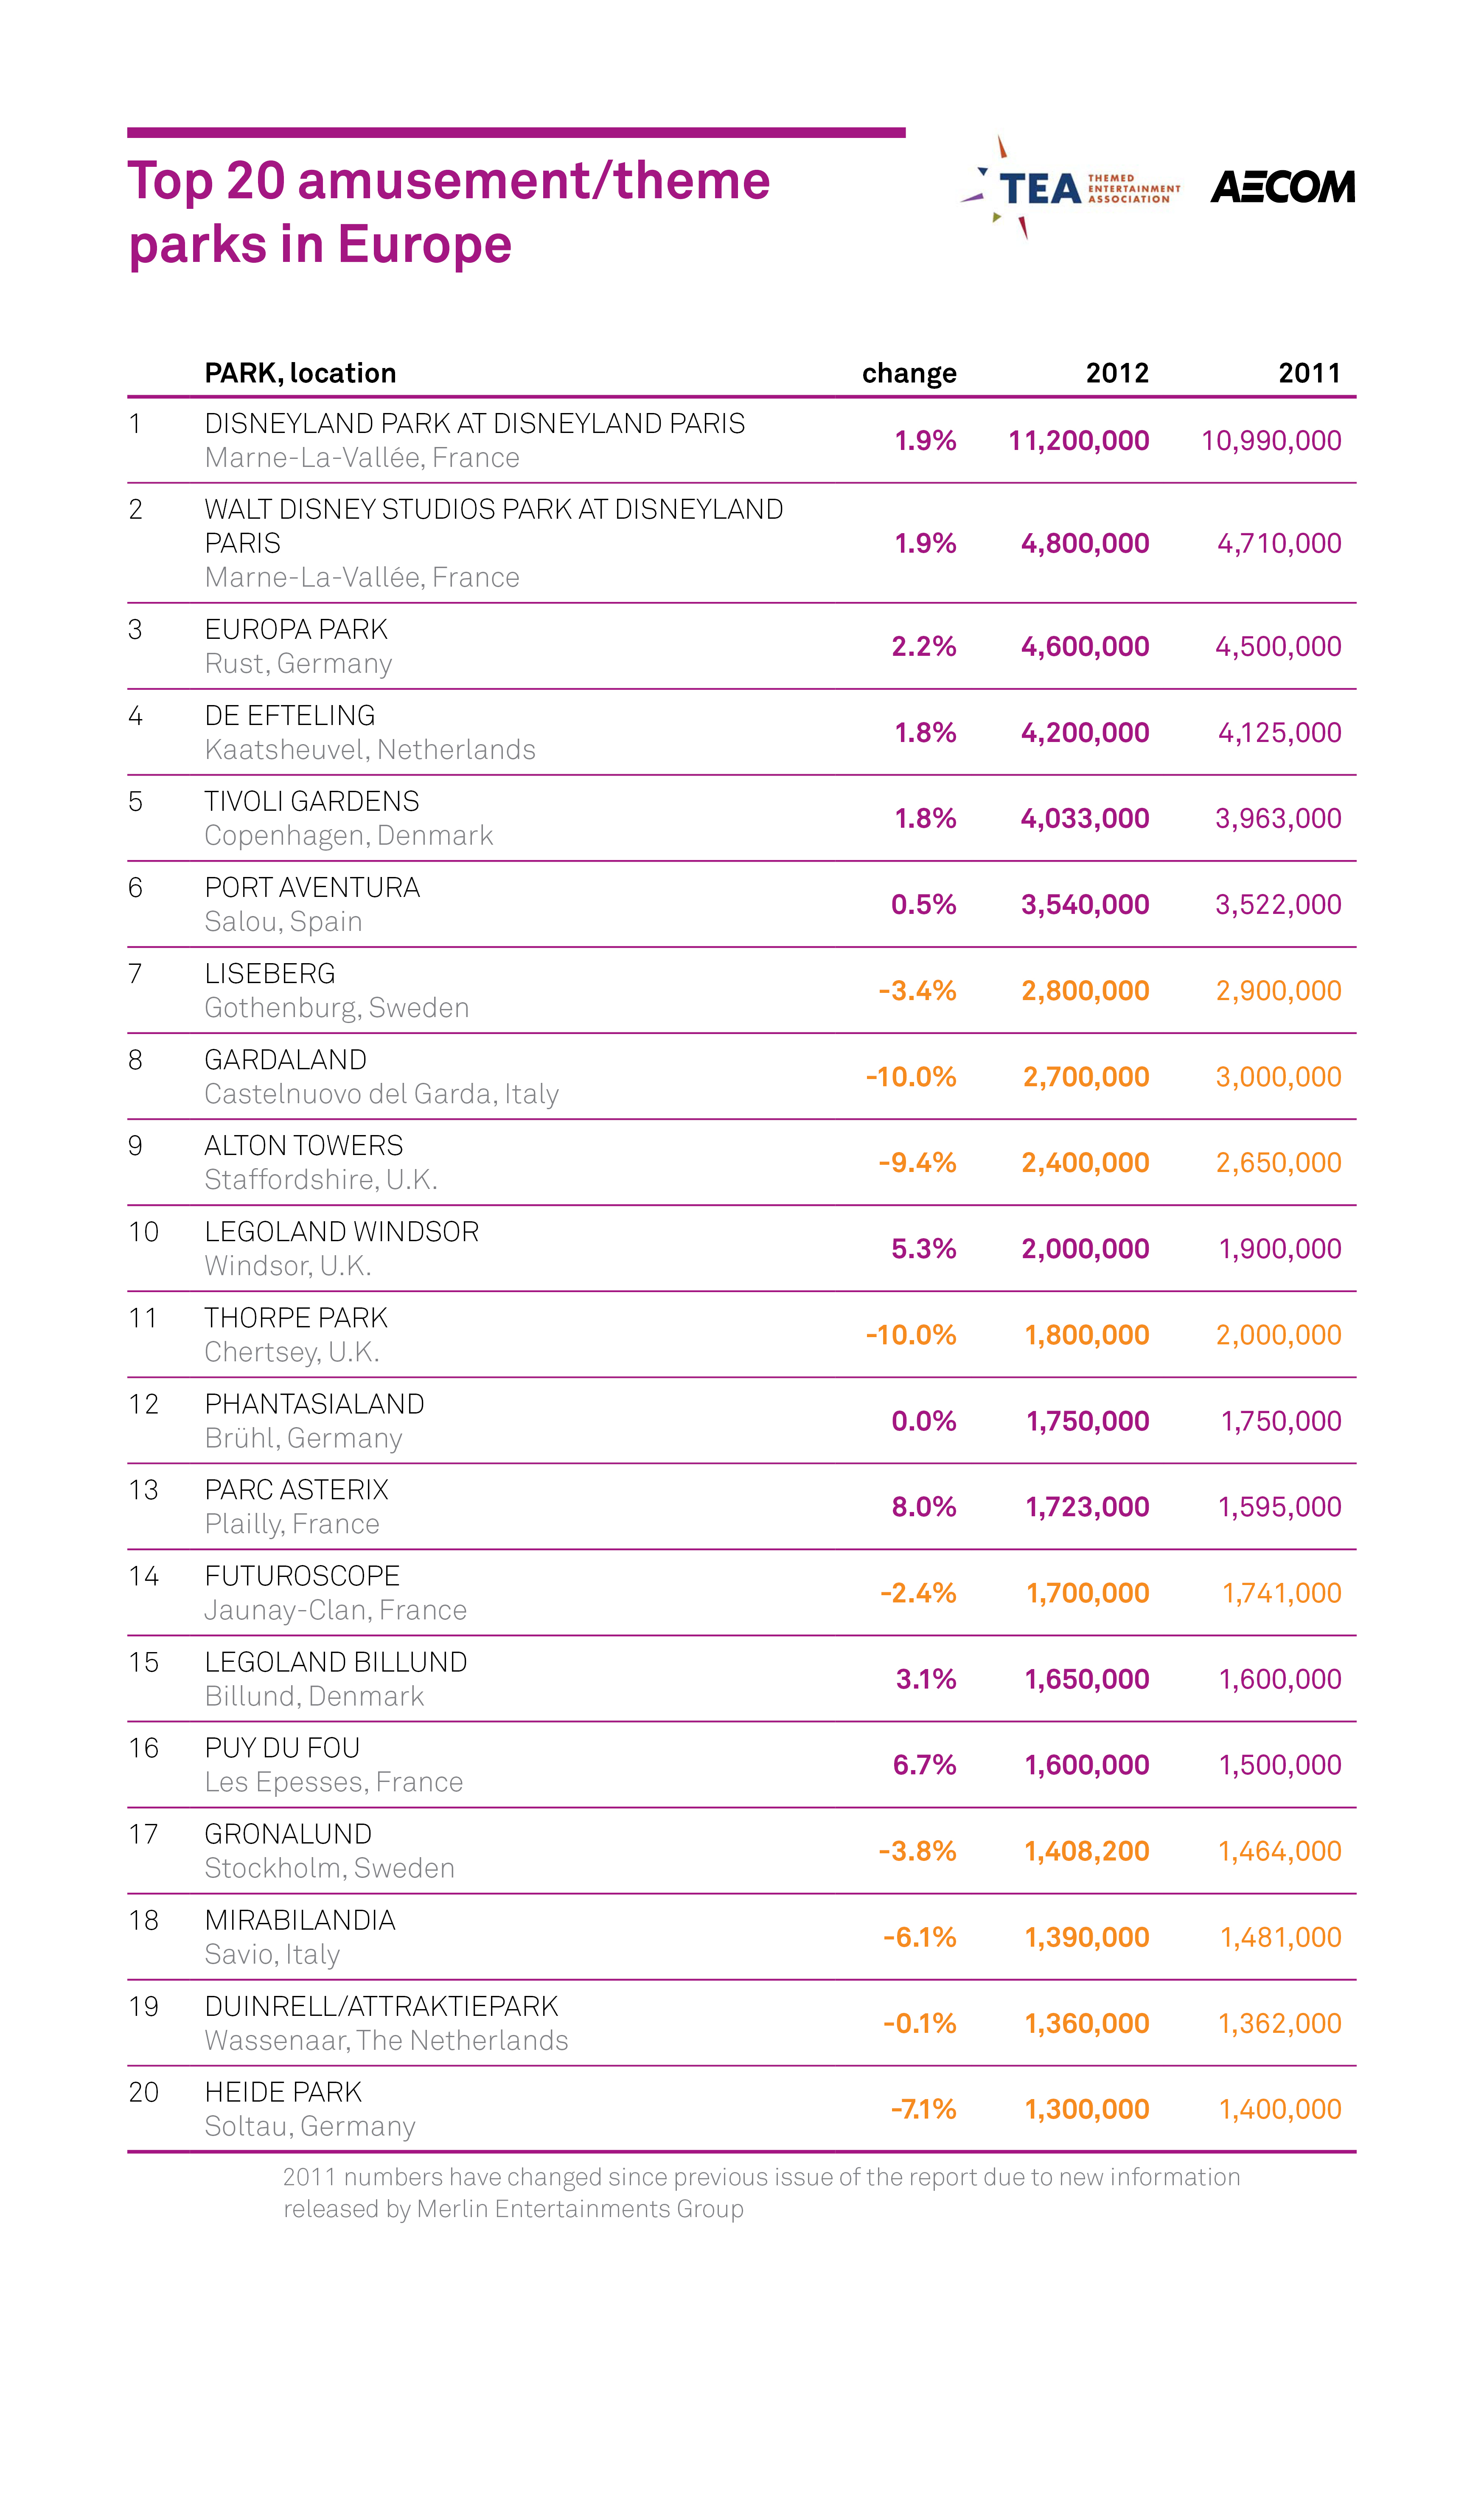The width and height of the screenshot is (1484, 2507).
Task: Select the 2012 column header
Action: [x=1116, y=373]
